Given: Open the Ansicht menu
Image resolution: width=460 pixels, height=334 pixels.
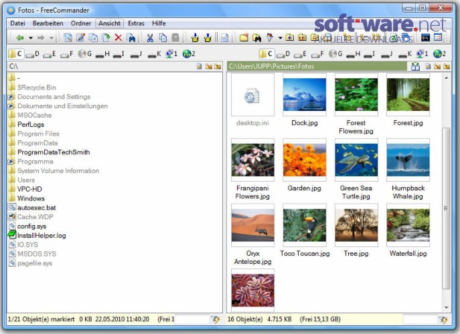Looking at the screenshot, I should 109,23.
